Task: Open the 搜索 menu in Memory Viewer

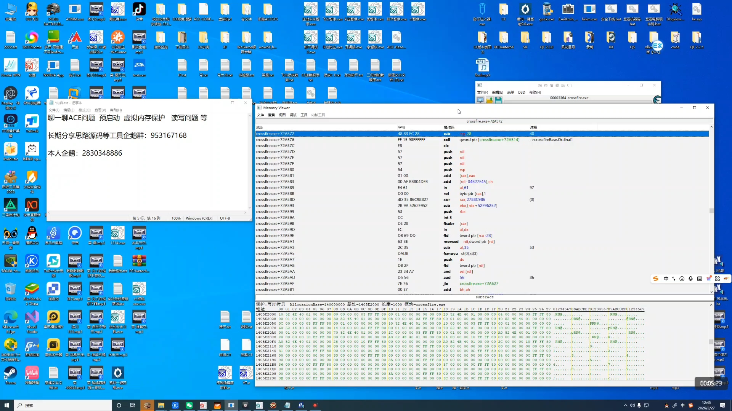Action: point(271,115)
